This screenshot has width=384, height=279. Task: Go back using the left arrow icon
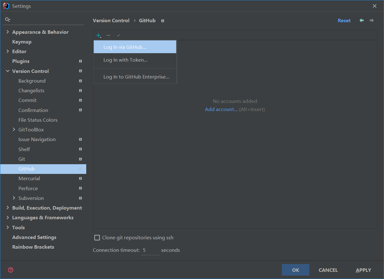[x=362, y=20]
